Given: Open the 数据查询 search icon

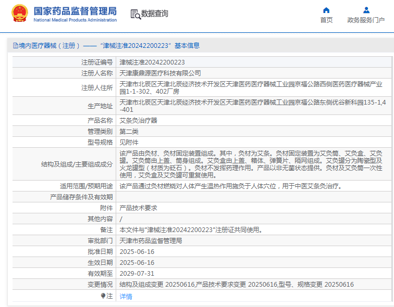Looking at the screenshot, I should pyautogui.click(x=136, y=14).
